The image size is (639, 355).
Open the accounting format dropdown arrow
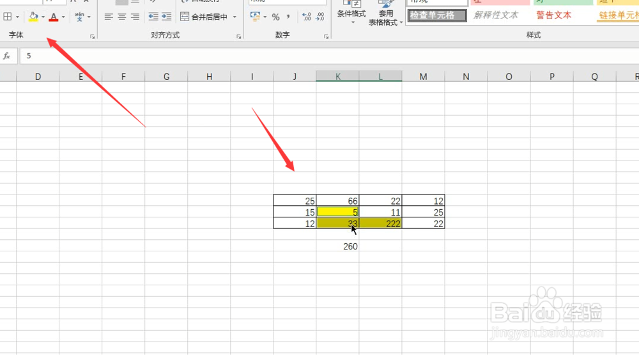[x=265, y=17]
